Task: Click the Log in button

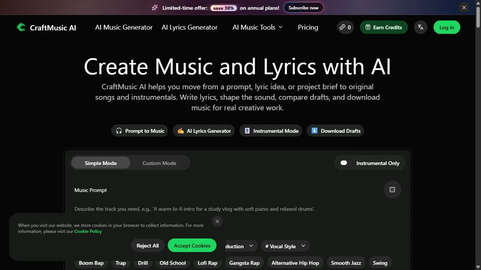Action: pyautogui.click(x=447, y=27)
